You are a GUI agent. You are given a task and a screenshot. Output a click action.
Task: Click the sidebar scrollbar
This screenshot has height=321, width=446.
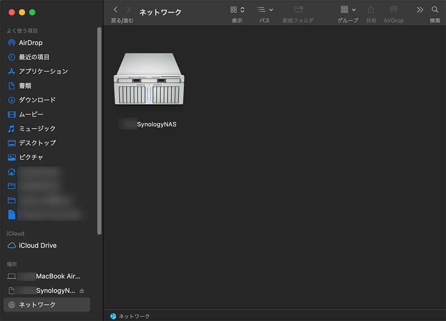[99, 131]
